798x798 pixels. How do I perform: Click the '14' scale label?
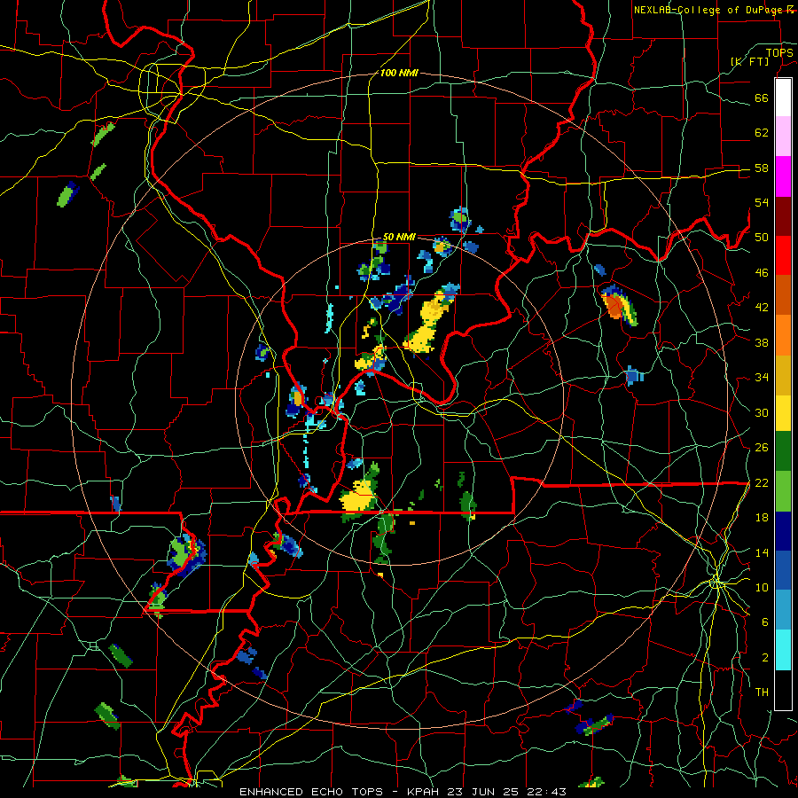[x=762, y=552]
